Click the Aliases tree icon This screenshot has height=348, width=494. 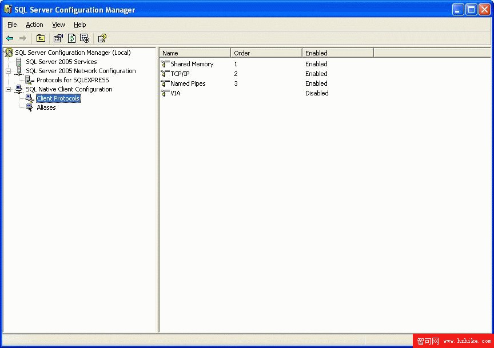click(x=30, y=107)
